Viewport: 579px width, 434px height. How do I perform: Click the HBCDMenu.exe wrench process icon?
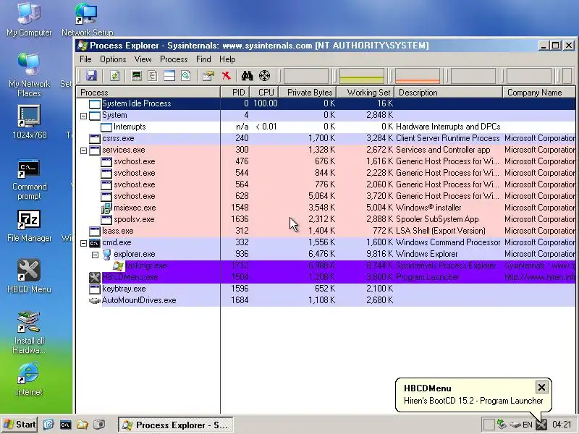tap(95, 278)
